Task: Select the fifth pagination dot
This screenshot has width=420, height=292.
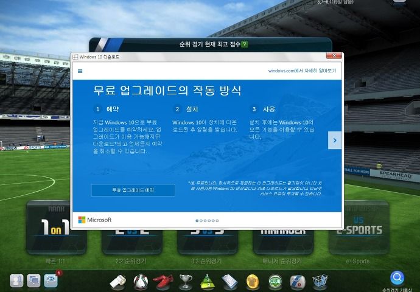Action: point(213,221)
